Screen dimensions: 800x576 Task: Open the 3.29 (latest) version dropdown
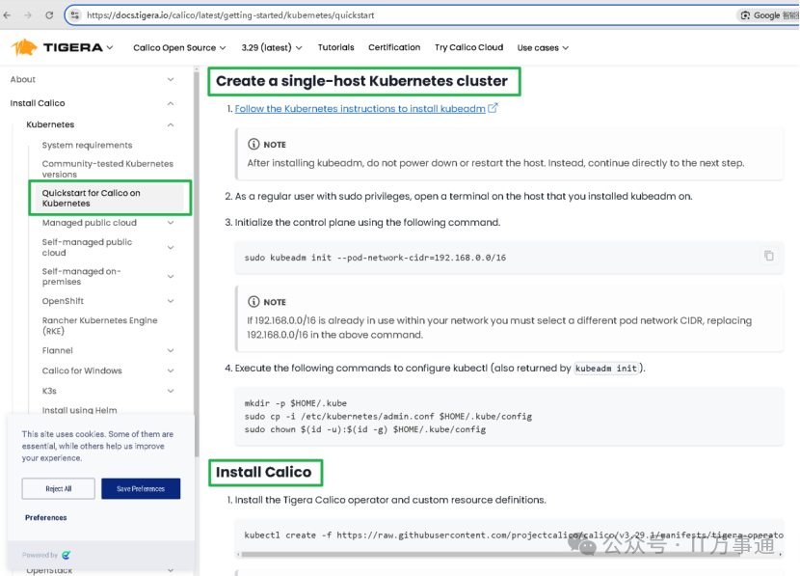click(x=272, y=47)
